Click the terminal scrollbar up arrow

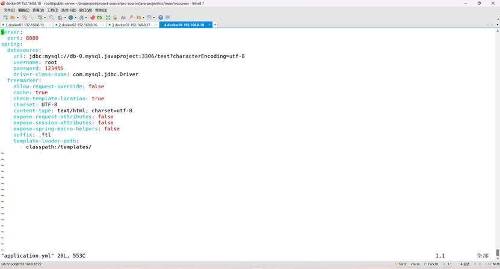(498, 31)
